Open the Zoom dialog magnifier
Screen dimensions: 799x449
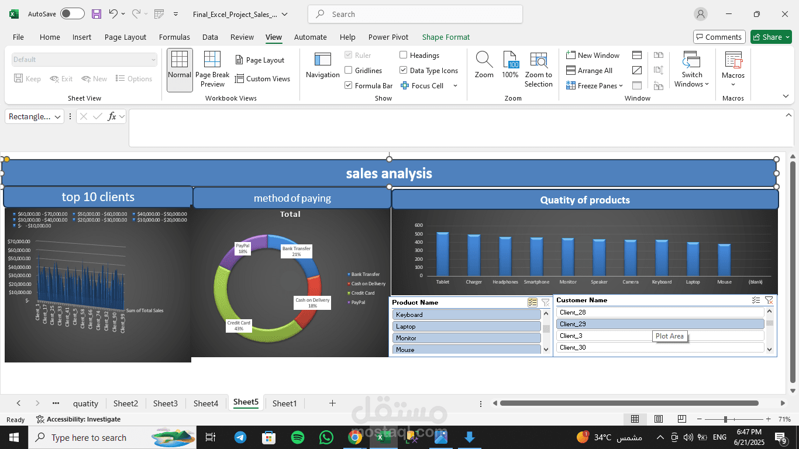[484, 65]
